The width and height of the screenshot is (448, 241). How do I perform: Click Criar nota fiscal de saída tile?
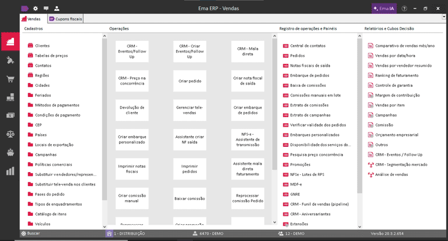(x=248, y=81)
